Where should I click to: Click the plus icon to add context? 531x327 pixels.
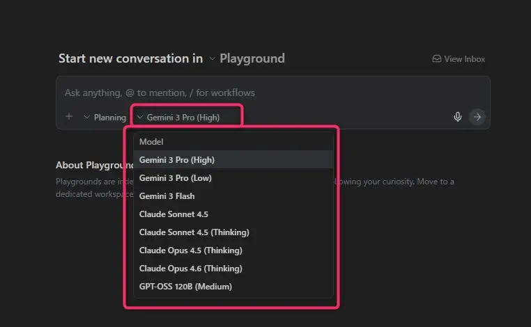click(x=69, y=117)
